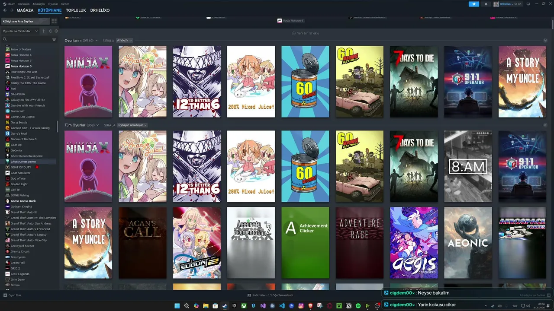Open File Explorer from the taskbar

(x=206, y=306)
